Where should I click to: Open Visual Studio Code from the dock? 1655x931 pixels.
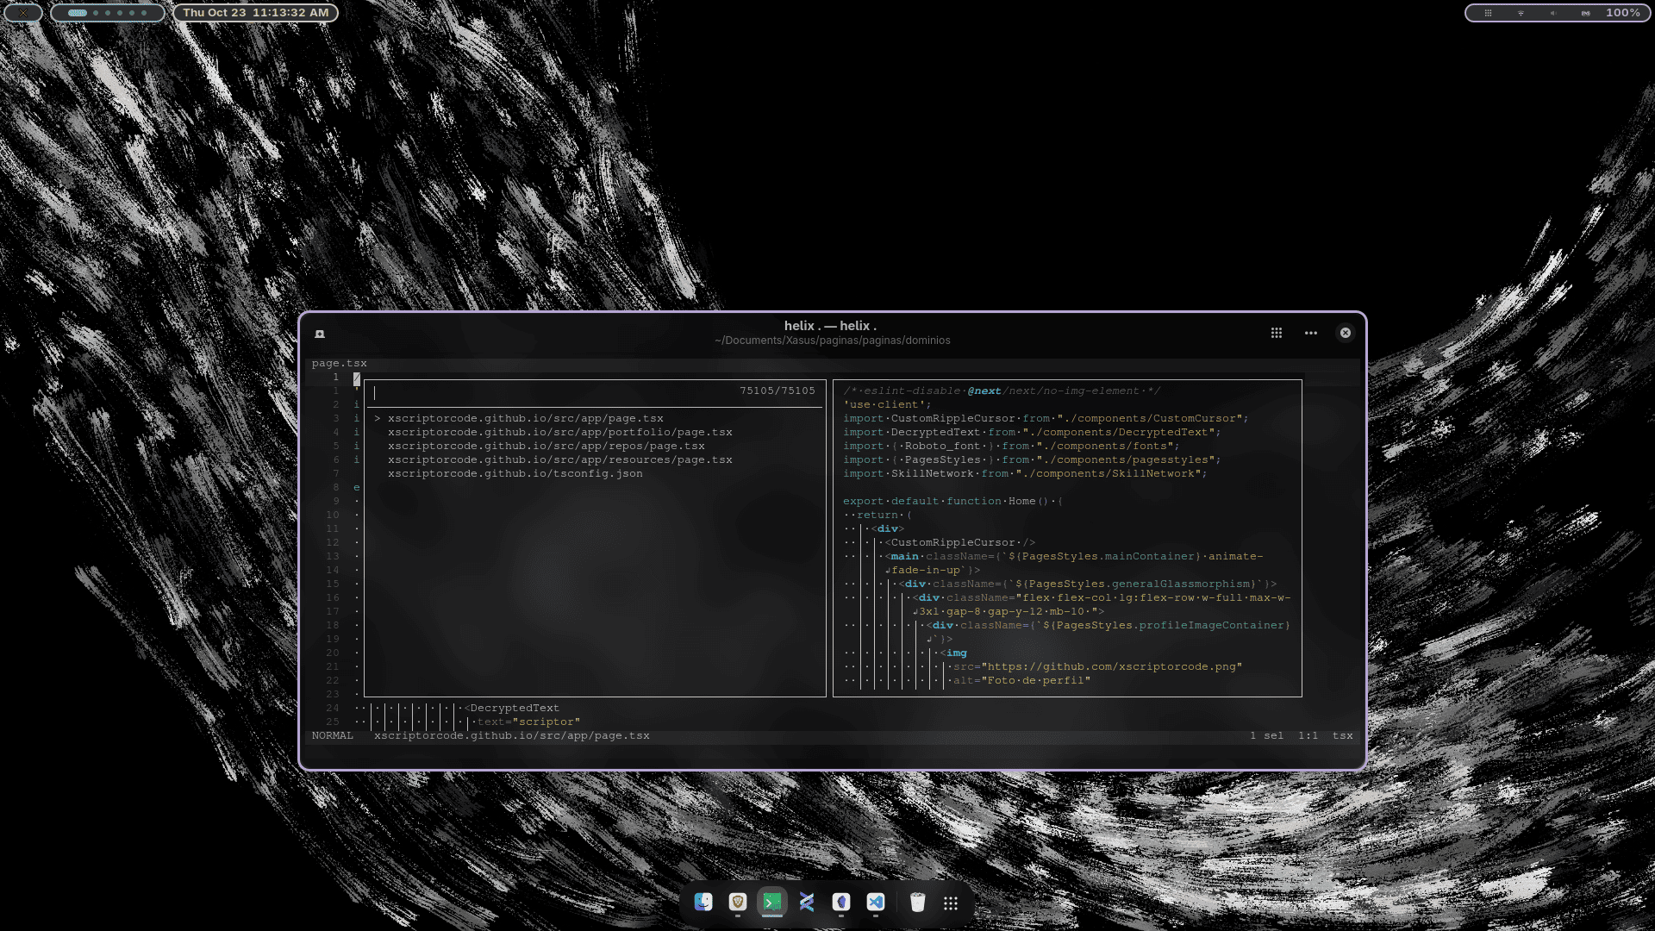click(x=876, y=903)
